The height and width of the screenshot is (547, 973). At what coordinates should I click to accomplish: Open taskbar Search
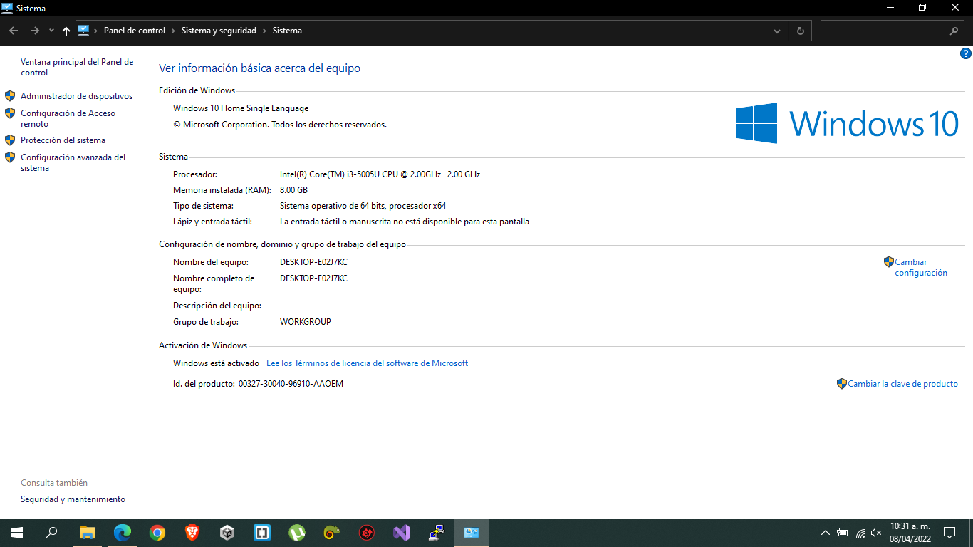pyautogui.click(x=51, y=532)
